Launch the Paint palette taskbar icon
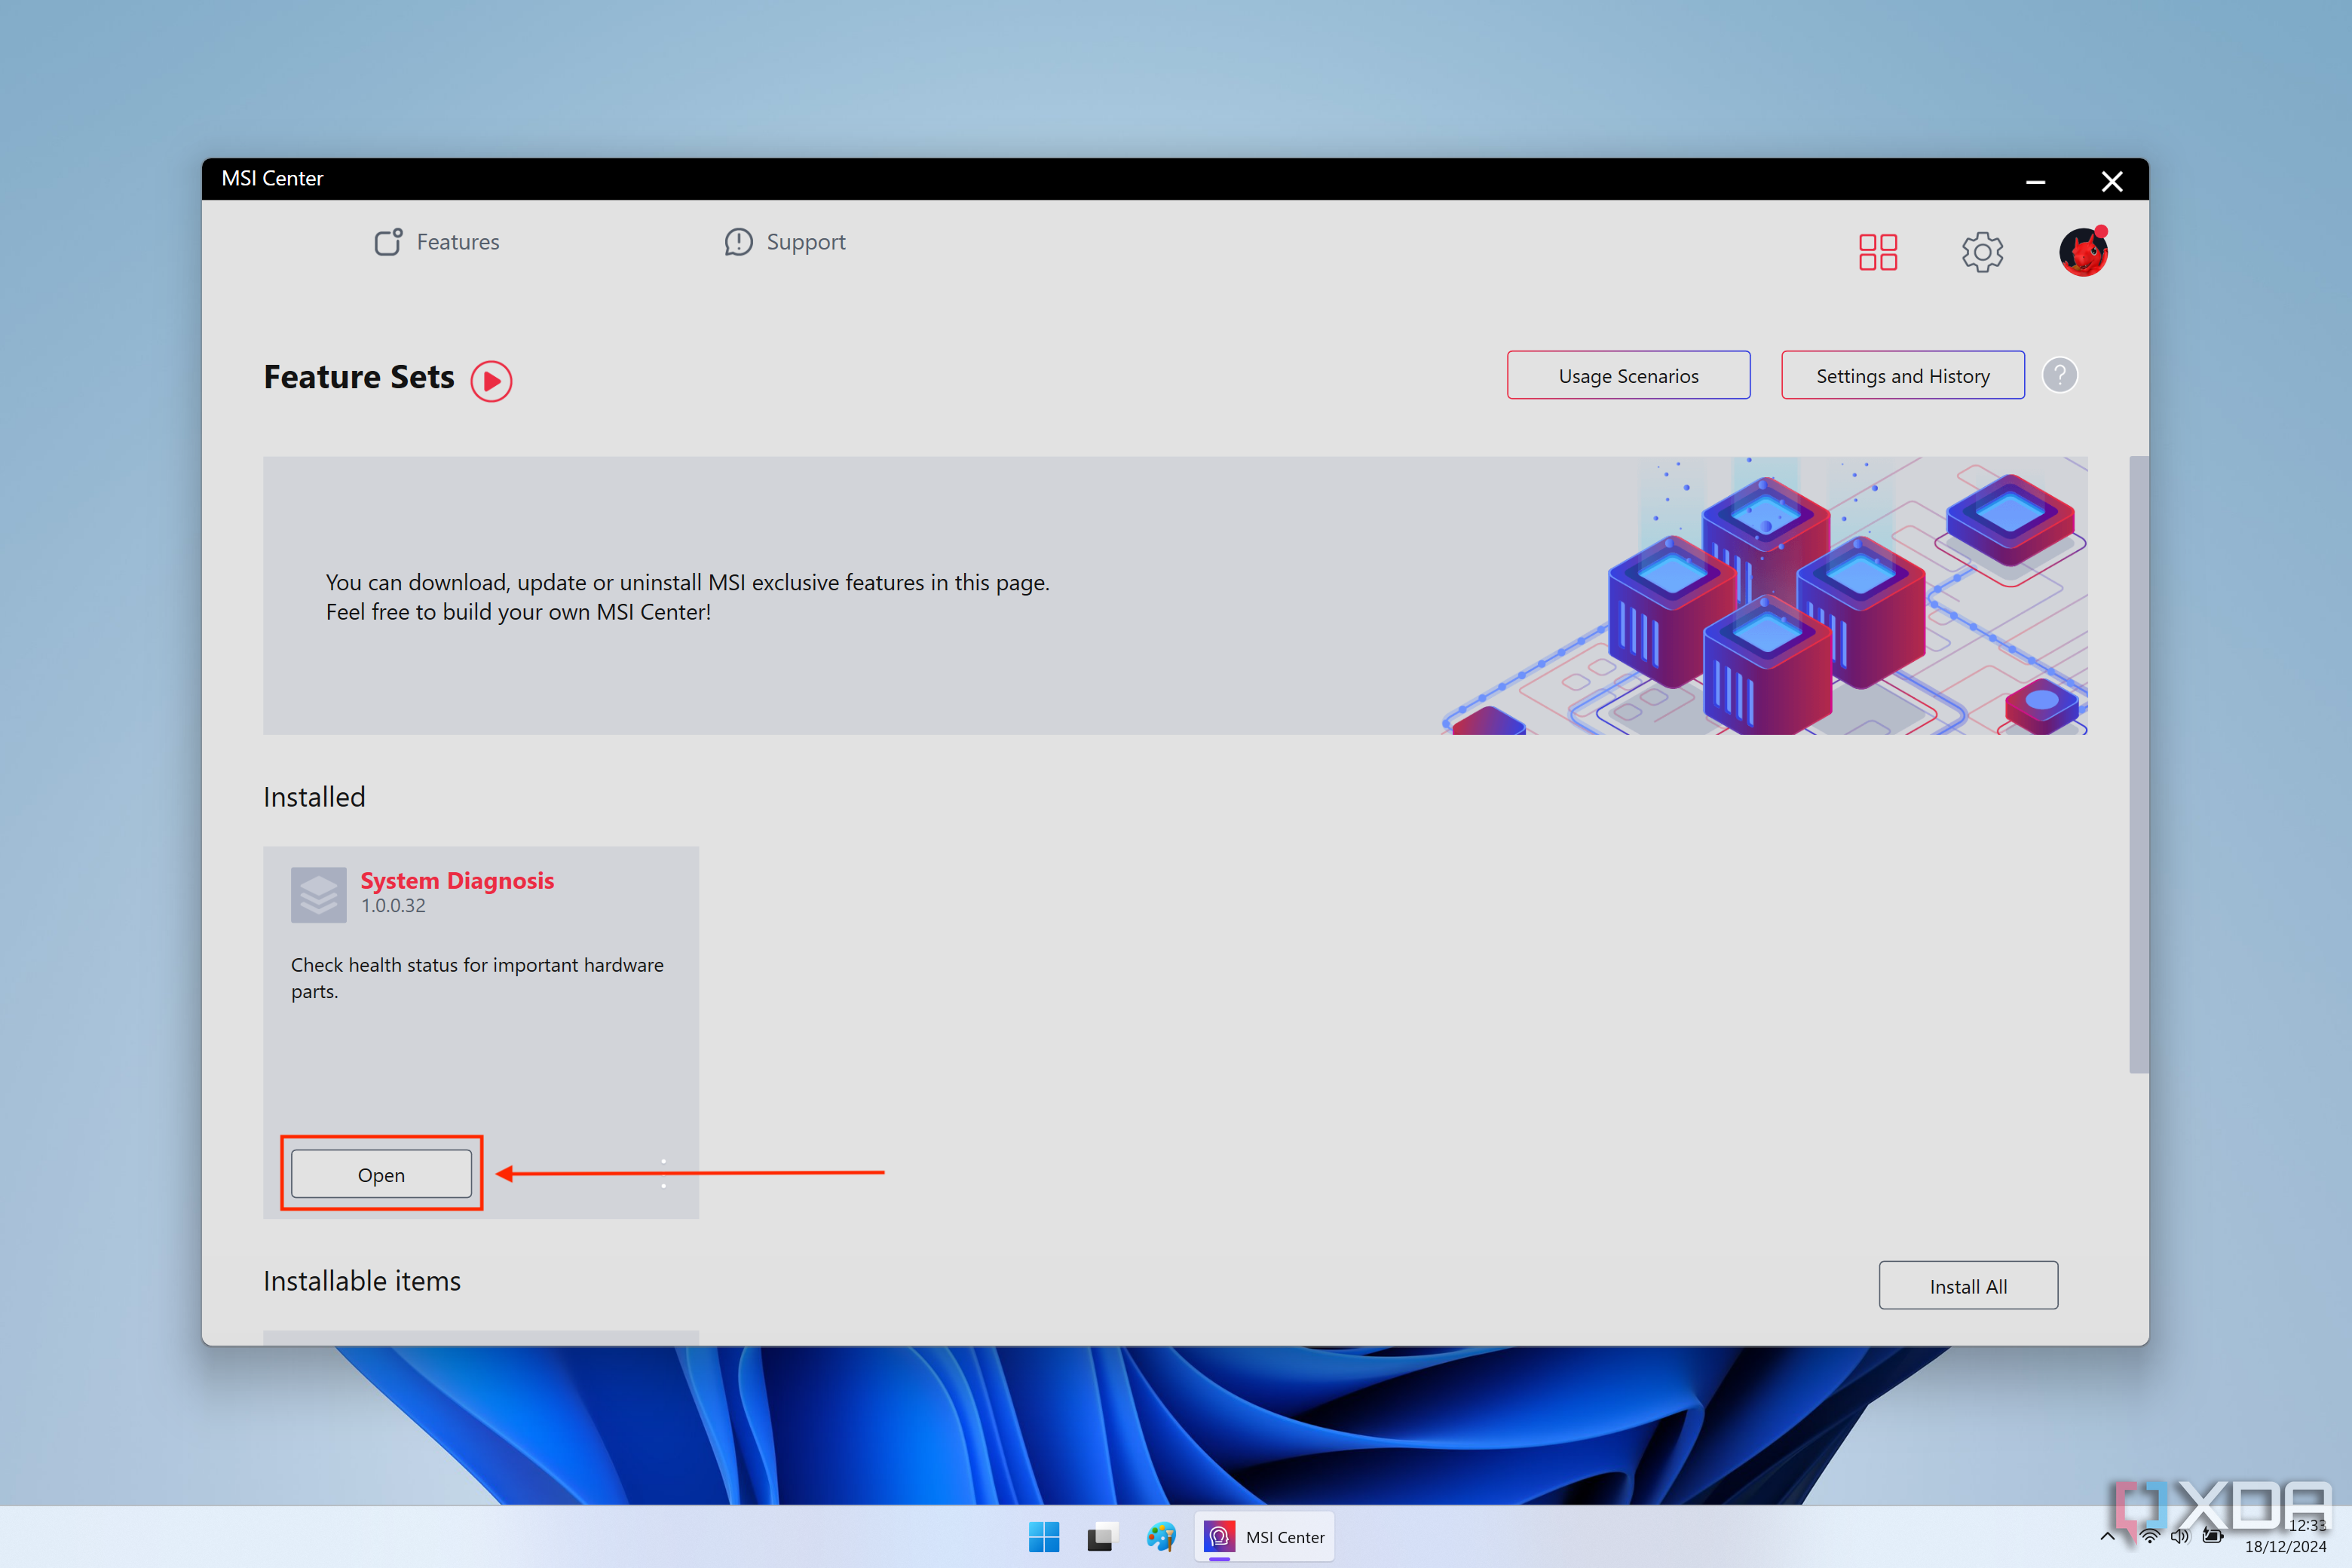This screenshot has height=1568, width=2352. point(1160,1536)
